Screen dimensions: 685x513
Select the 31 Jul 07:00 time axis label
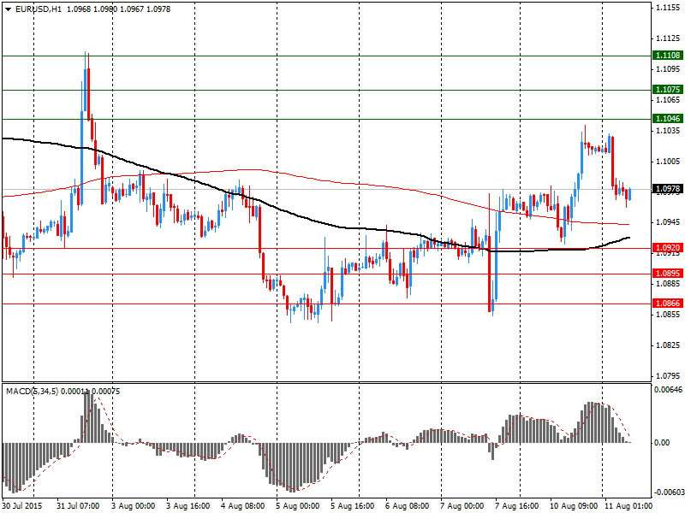[x=78, y=506]
